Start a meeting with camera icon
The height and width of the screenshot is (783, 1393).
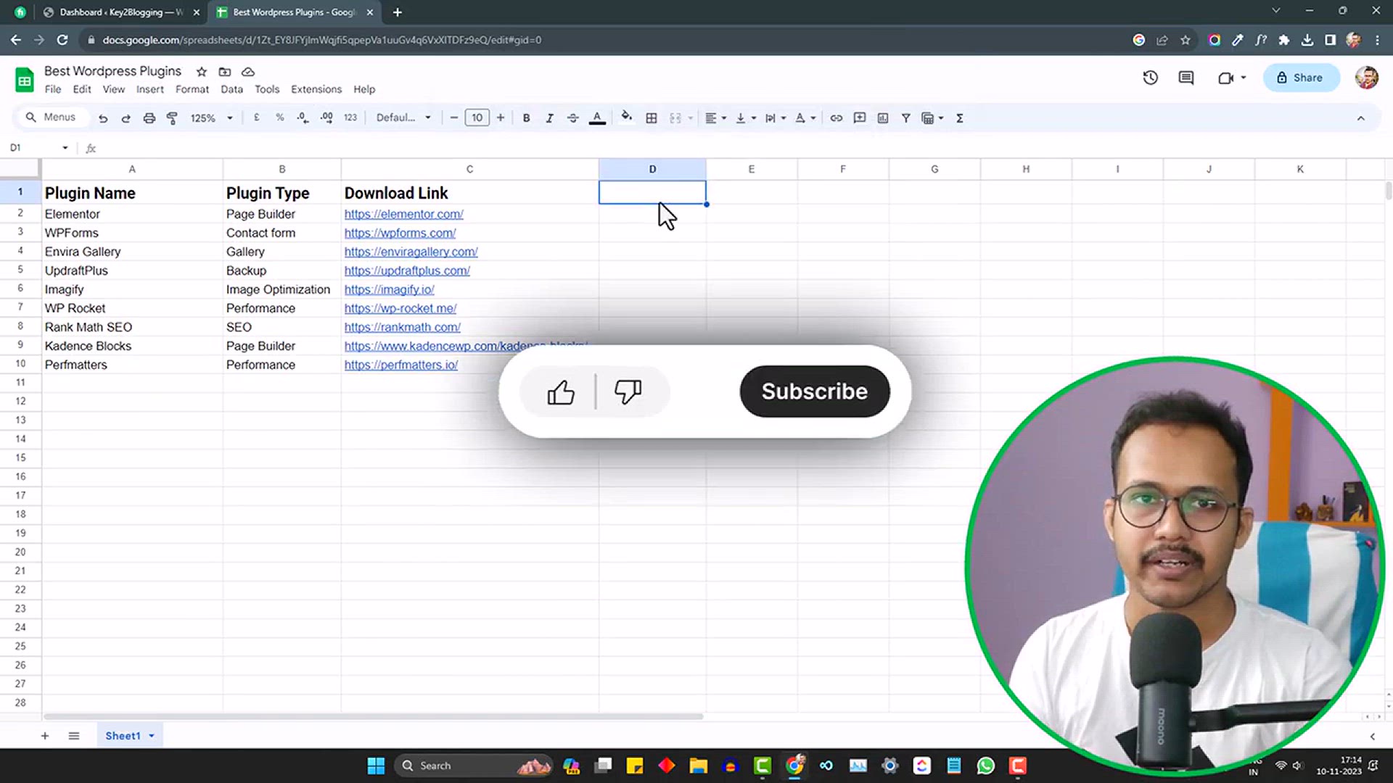click(1226, 78)
